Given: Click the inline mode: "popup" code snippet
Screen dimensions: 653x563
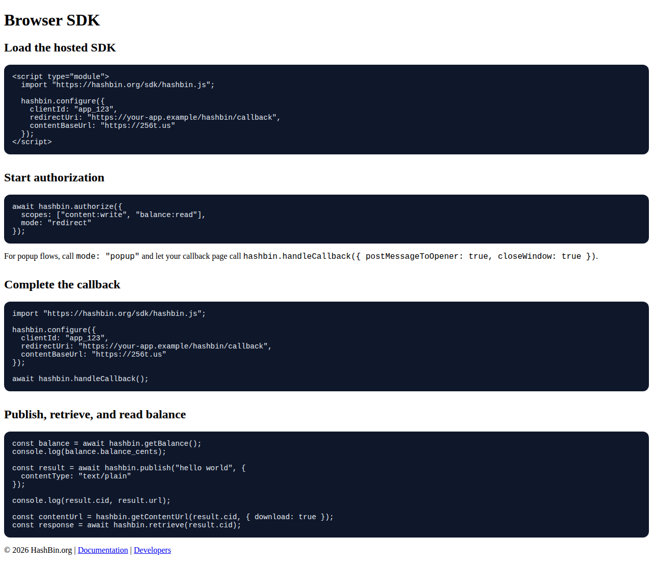Looking at the screenshot, I should (x=107, y=256).
